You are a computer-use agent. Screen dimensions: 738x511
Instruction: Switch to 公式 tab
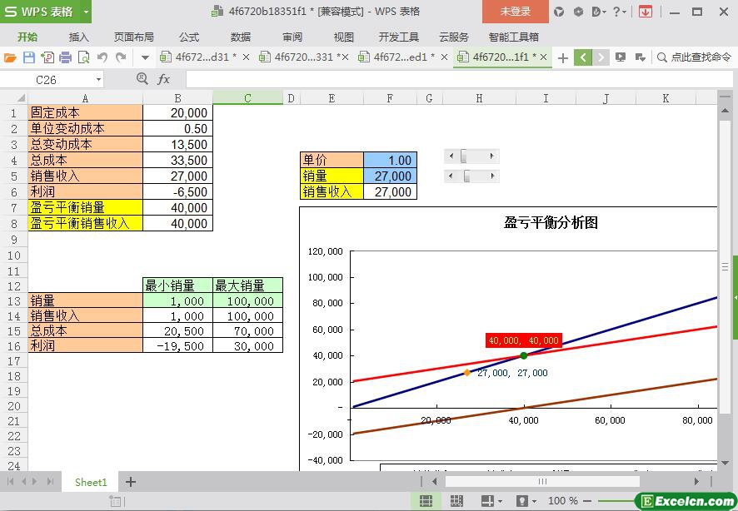coord(189,37)
